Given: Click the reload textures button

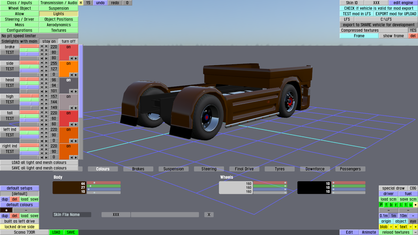Looking at the screenshot, I should click(x=396, y=232).
